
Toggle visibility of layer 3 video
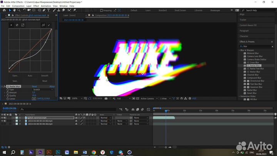coord(2,124)
